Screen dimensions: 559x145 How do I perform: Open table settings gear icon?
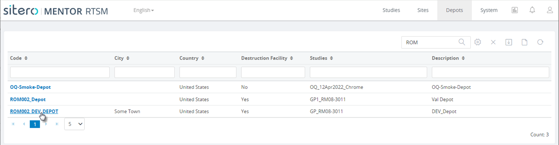click(x=477, y=42)
